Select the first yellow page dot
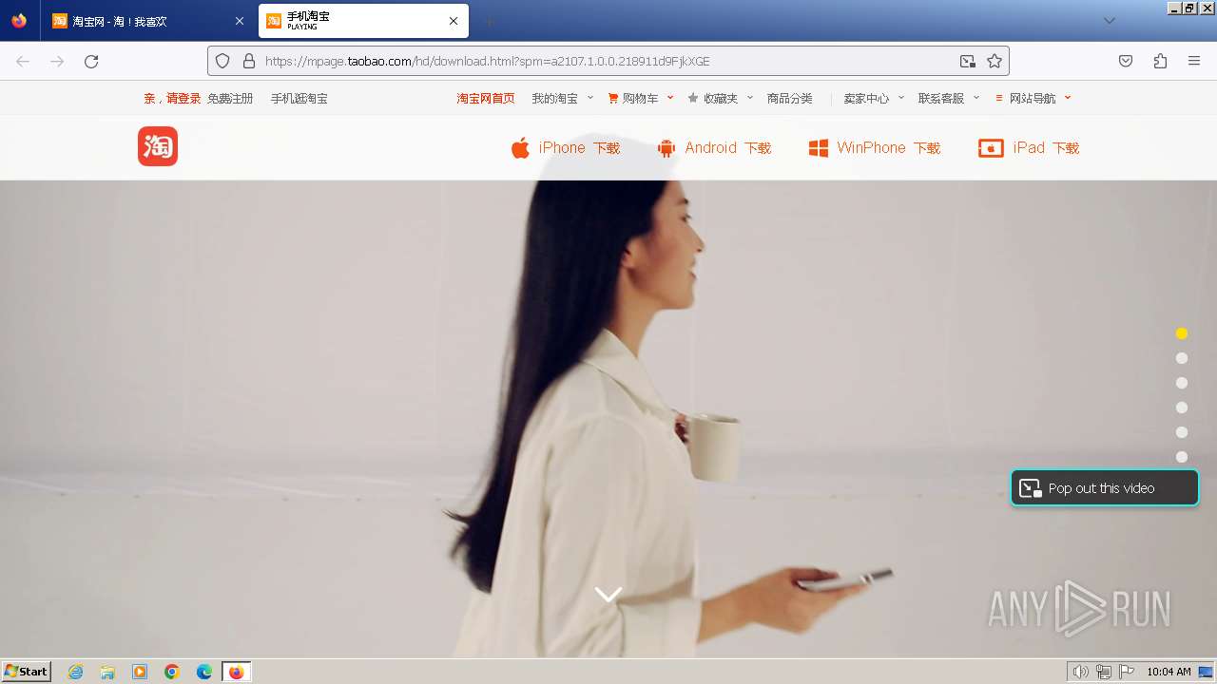 [x=1182, y=333]
